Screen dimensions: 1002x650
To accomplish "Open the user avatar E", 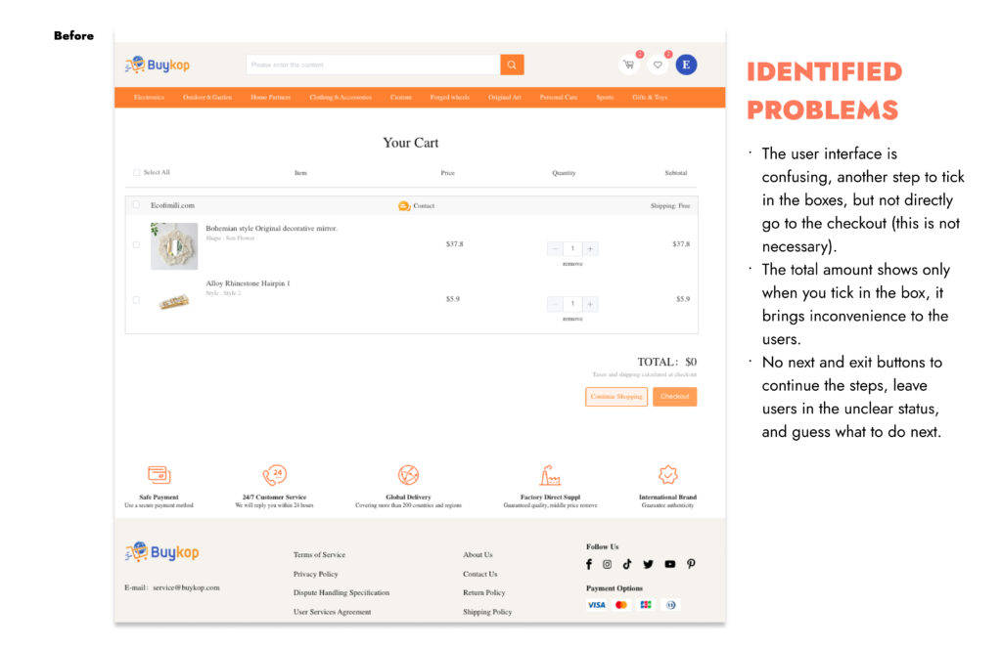I will click(x=686, y=65).
